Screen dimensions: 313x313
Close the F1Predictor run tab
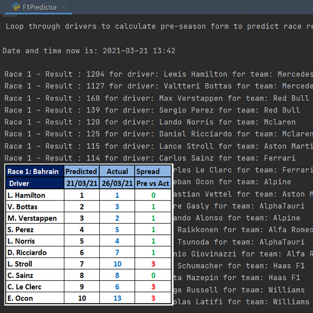(63, 7)
